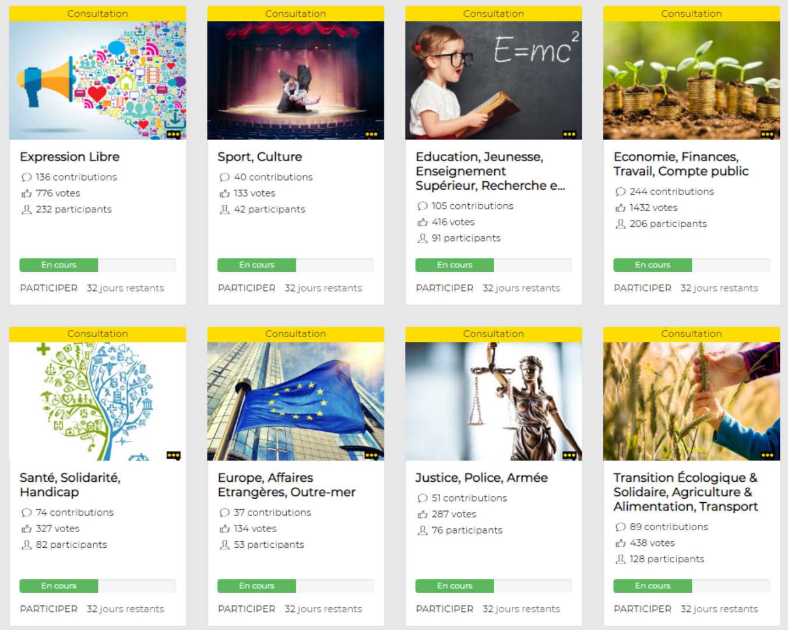
Task: Click PARTICIPER on Sport, Culture card
Action: [x=247, y=288]
